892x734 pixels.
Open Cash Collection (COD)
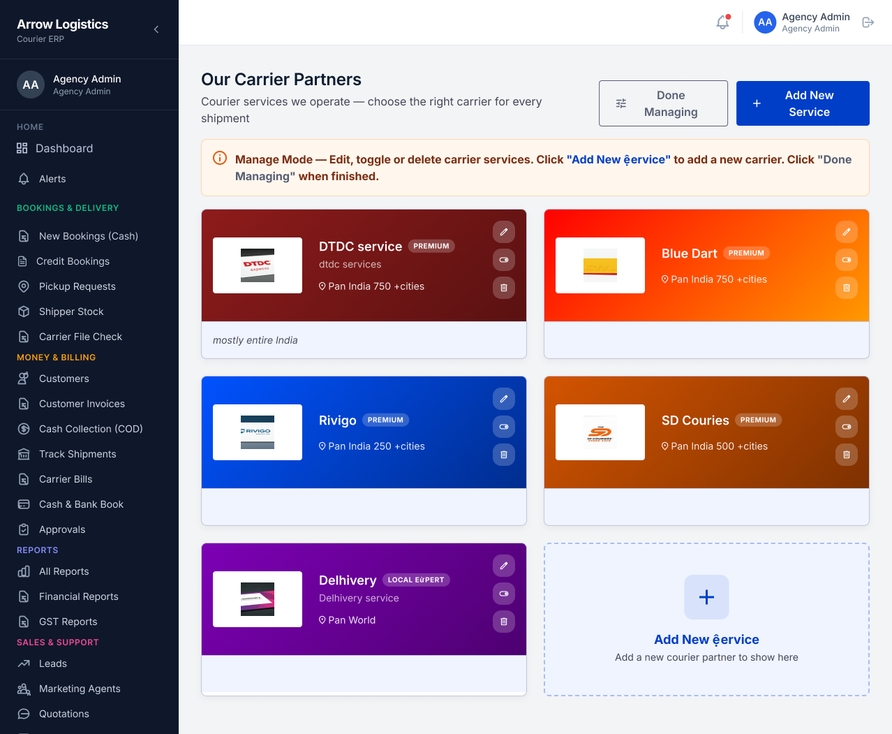[89, 429]
